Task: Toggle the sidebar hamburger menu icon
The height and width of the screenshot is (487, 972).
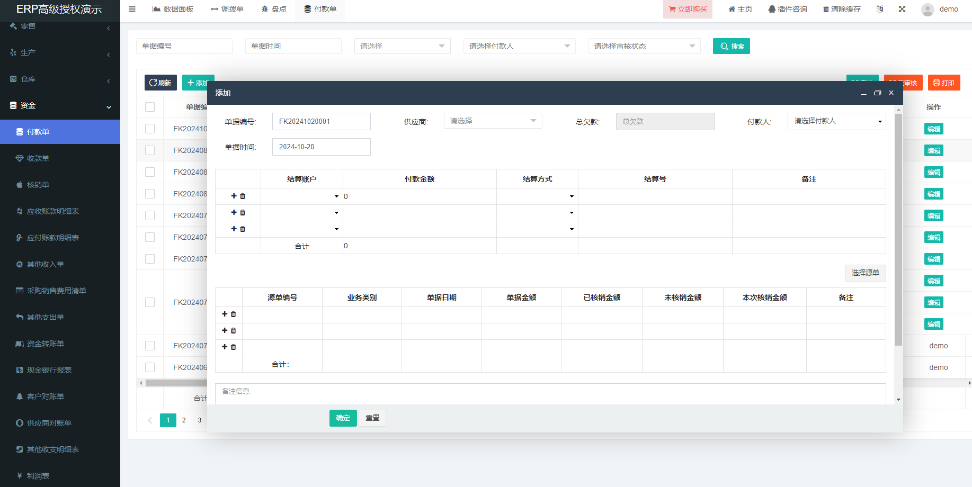Action: pyautogui.click(x=132, y=9)
